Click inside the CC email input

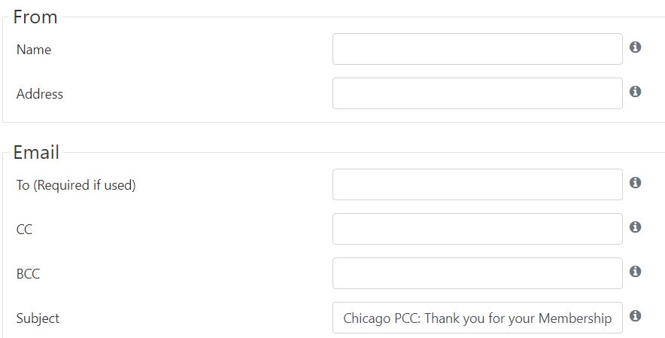478,229
